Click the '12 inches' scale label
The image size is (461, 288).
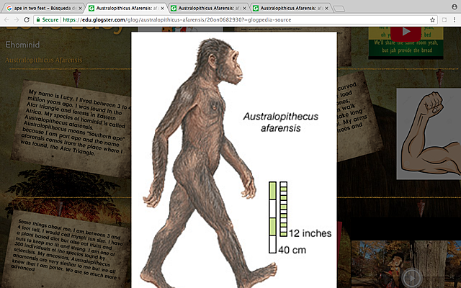[310, 233]
